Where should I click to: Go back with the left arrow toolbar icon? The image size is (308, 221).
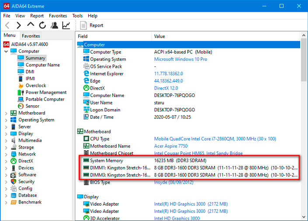(x=7, y=25)
